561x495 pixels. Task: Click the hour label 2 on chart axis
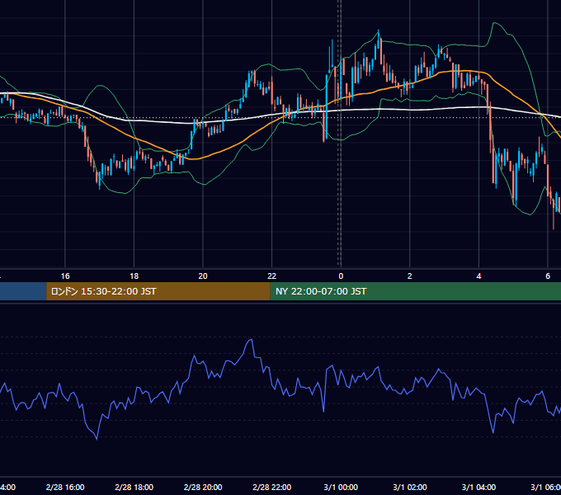[410, 276]
